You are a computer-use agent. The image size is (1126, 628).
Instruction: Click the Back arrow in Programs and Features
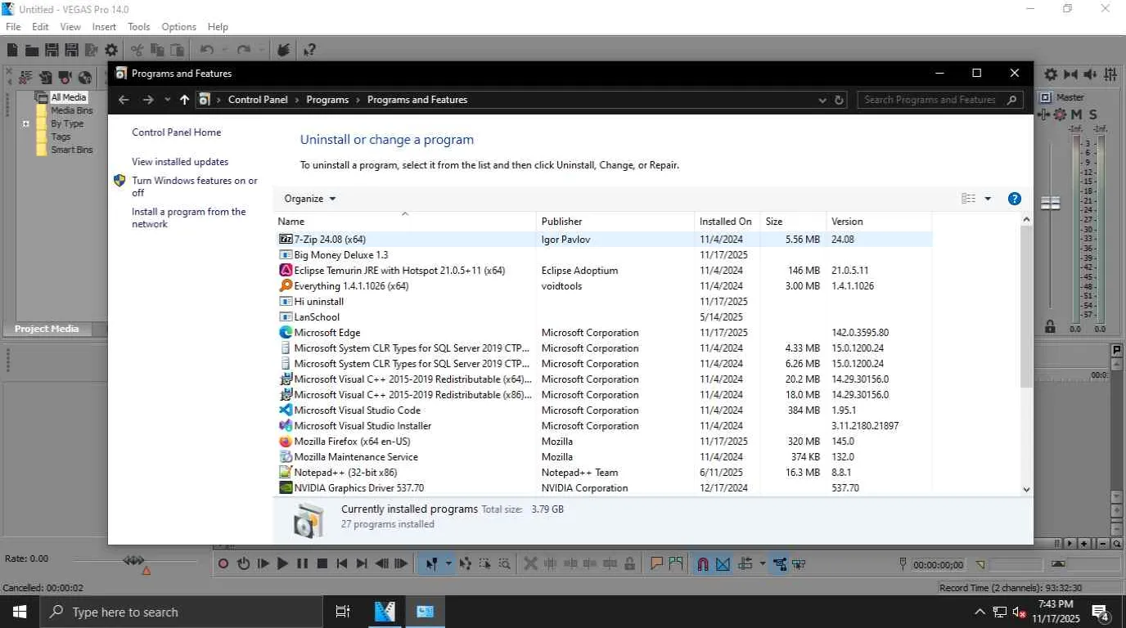(124, 100)
